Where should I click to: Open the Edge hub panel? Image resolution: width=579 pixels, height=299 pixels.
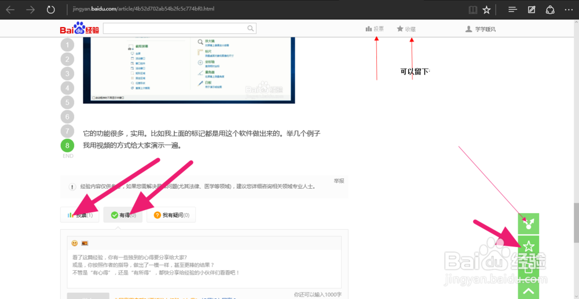click(x=512, y=10)
